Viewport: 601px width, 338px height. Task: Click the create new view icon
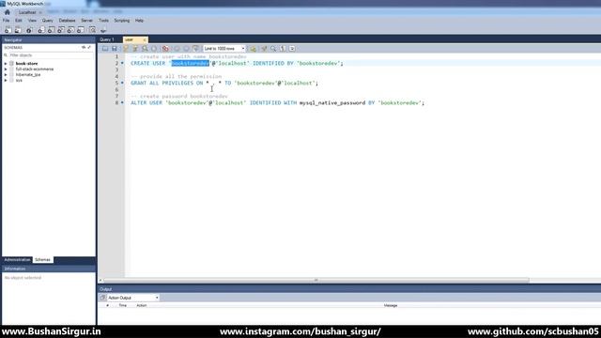[61, 30]
